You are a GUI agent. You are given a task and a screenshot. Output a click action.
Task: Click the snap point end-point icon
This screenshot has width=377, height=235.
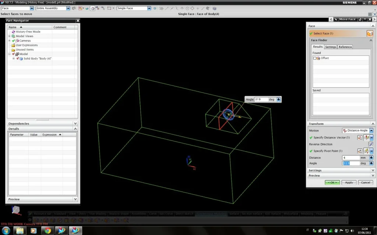pyautogui.click(x=167, y=8)
